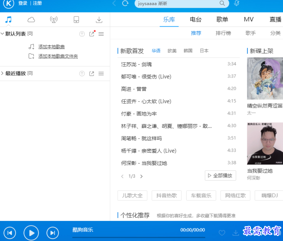
Task: Select the 推荐 sub-tab
Action: 196,33
